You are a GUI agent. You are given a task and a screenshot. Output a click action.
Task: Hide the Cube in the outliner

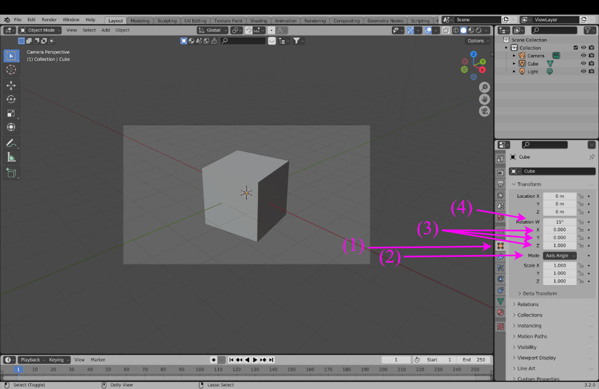[583, 64]
